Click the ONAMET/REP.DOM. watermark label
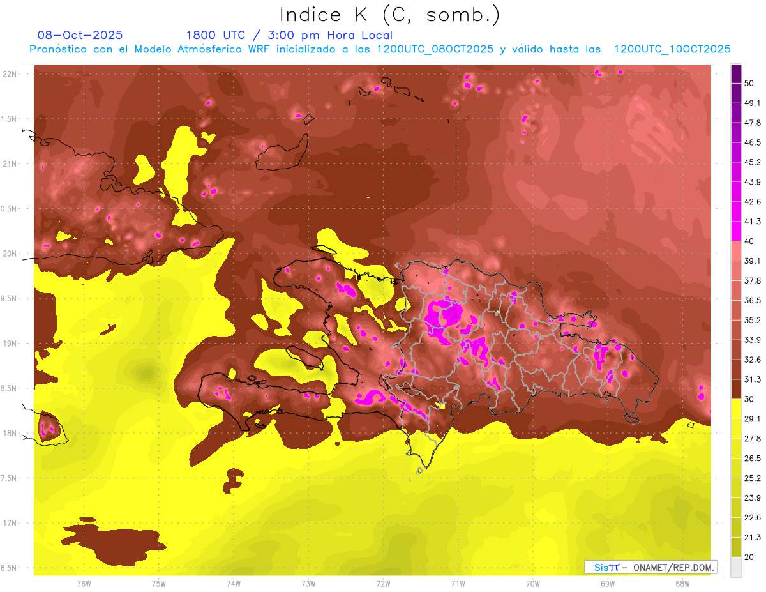The image size is (766, 592). (650, 567)
